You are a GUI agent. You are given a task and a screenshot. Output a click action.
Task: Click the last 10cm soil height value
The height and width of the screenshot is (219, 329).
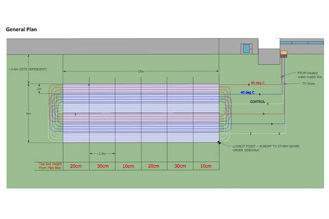207,166
